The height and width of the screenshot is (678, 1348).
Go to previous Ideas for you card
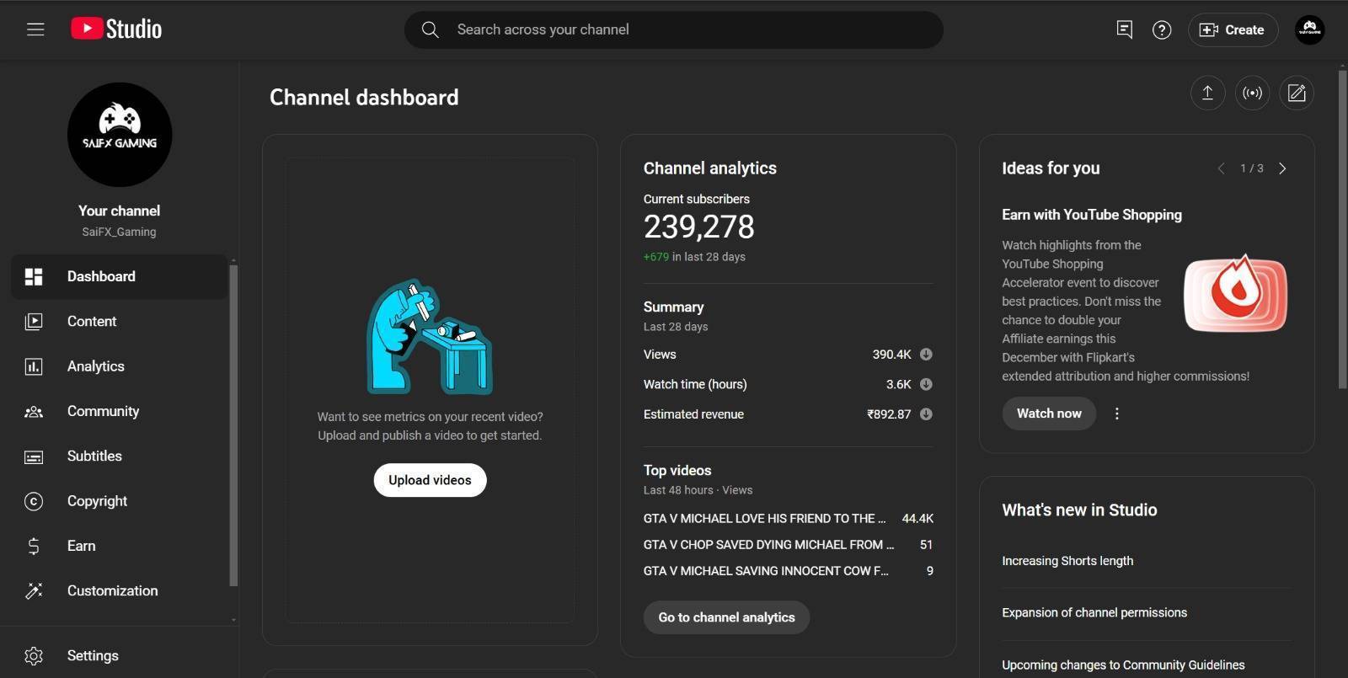click(x=1221, y=168)
